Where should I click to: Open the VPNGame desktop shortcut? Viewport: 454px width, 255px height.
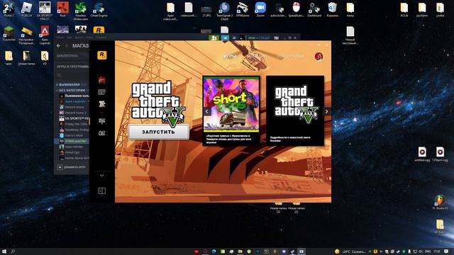tap(243, 9)
